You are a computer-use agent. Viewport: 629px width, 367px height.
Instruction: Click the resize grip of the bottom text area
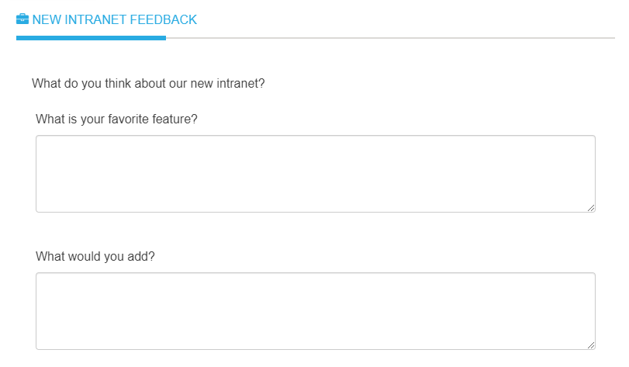[x=591, y=345]
